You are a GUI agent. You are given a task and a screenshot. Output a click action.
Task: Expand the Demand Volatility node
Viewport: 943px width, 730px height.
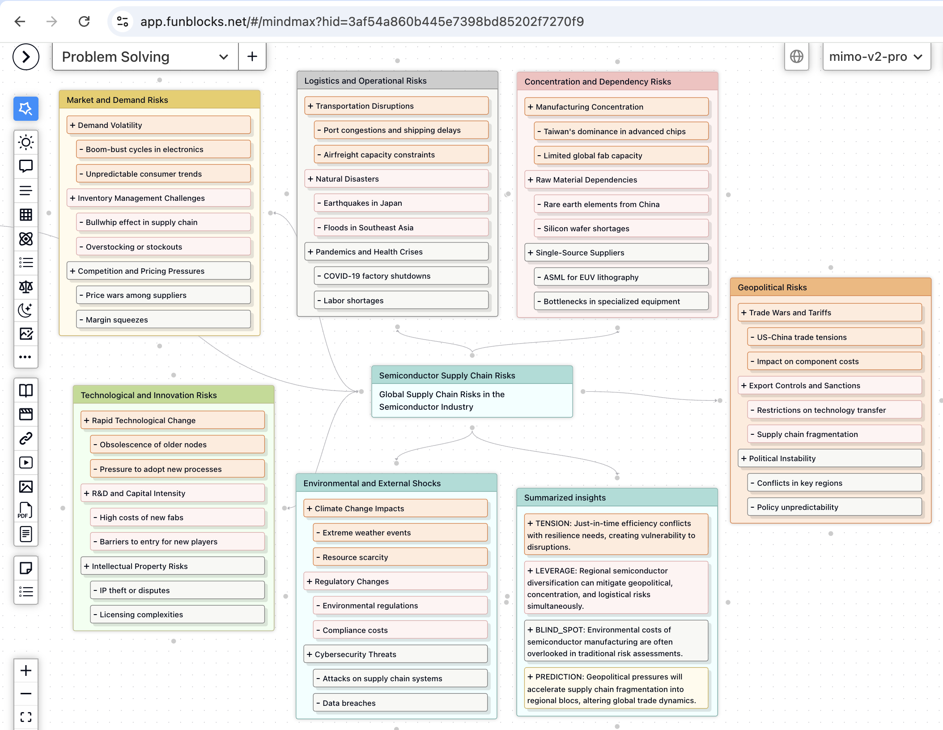point(73,125)
